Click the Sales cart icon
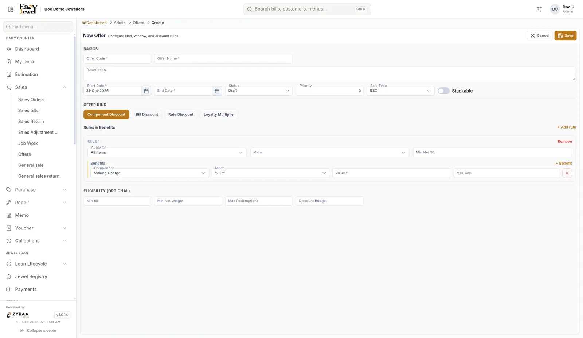 click(x=9, y=87)
